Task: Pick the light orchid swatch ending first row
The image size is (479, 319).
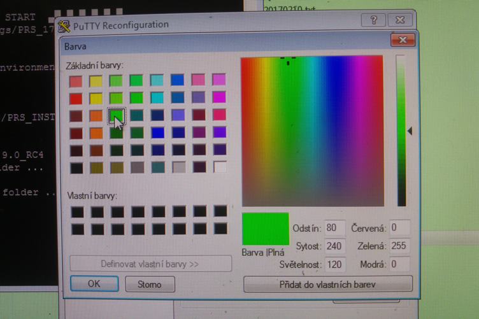Action: coord(219,80)
